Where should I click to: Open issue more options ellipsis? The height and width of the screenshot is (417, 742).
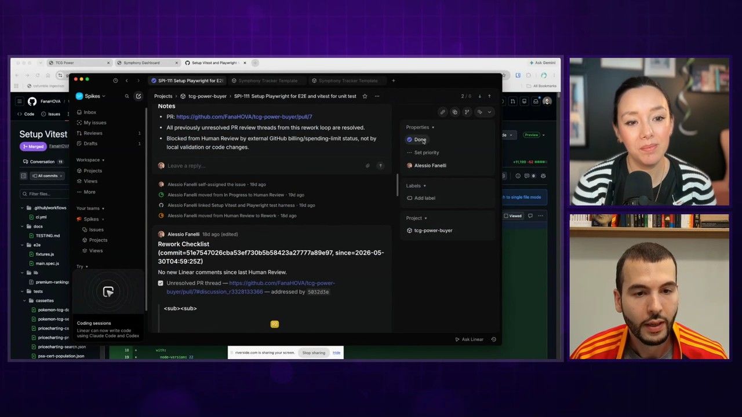point(377,96)
